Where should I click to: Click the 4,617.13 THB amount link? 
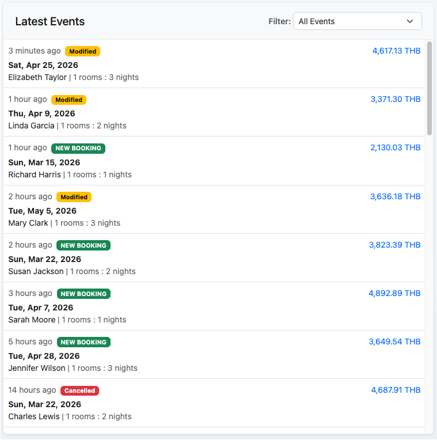[396, 51]
